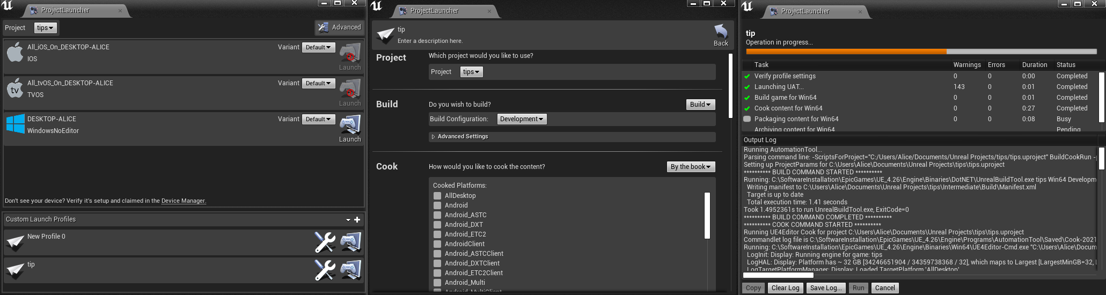This screenshot has width=1106, height=295.
Task: Click the tvOS platform icon
Action: pos(15,88)
